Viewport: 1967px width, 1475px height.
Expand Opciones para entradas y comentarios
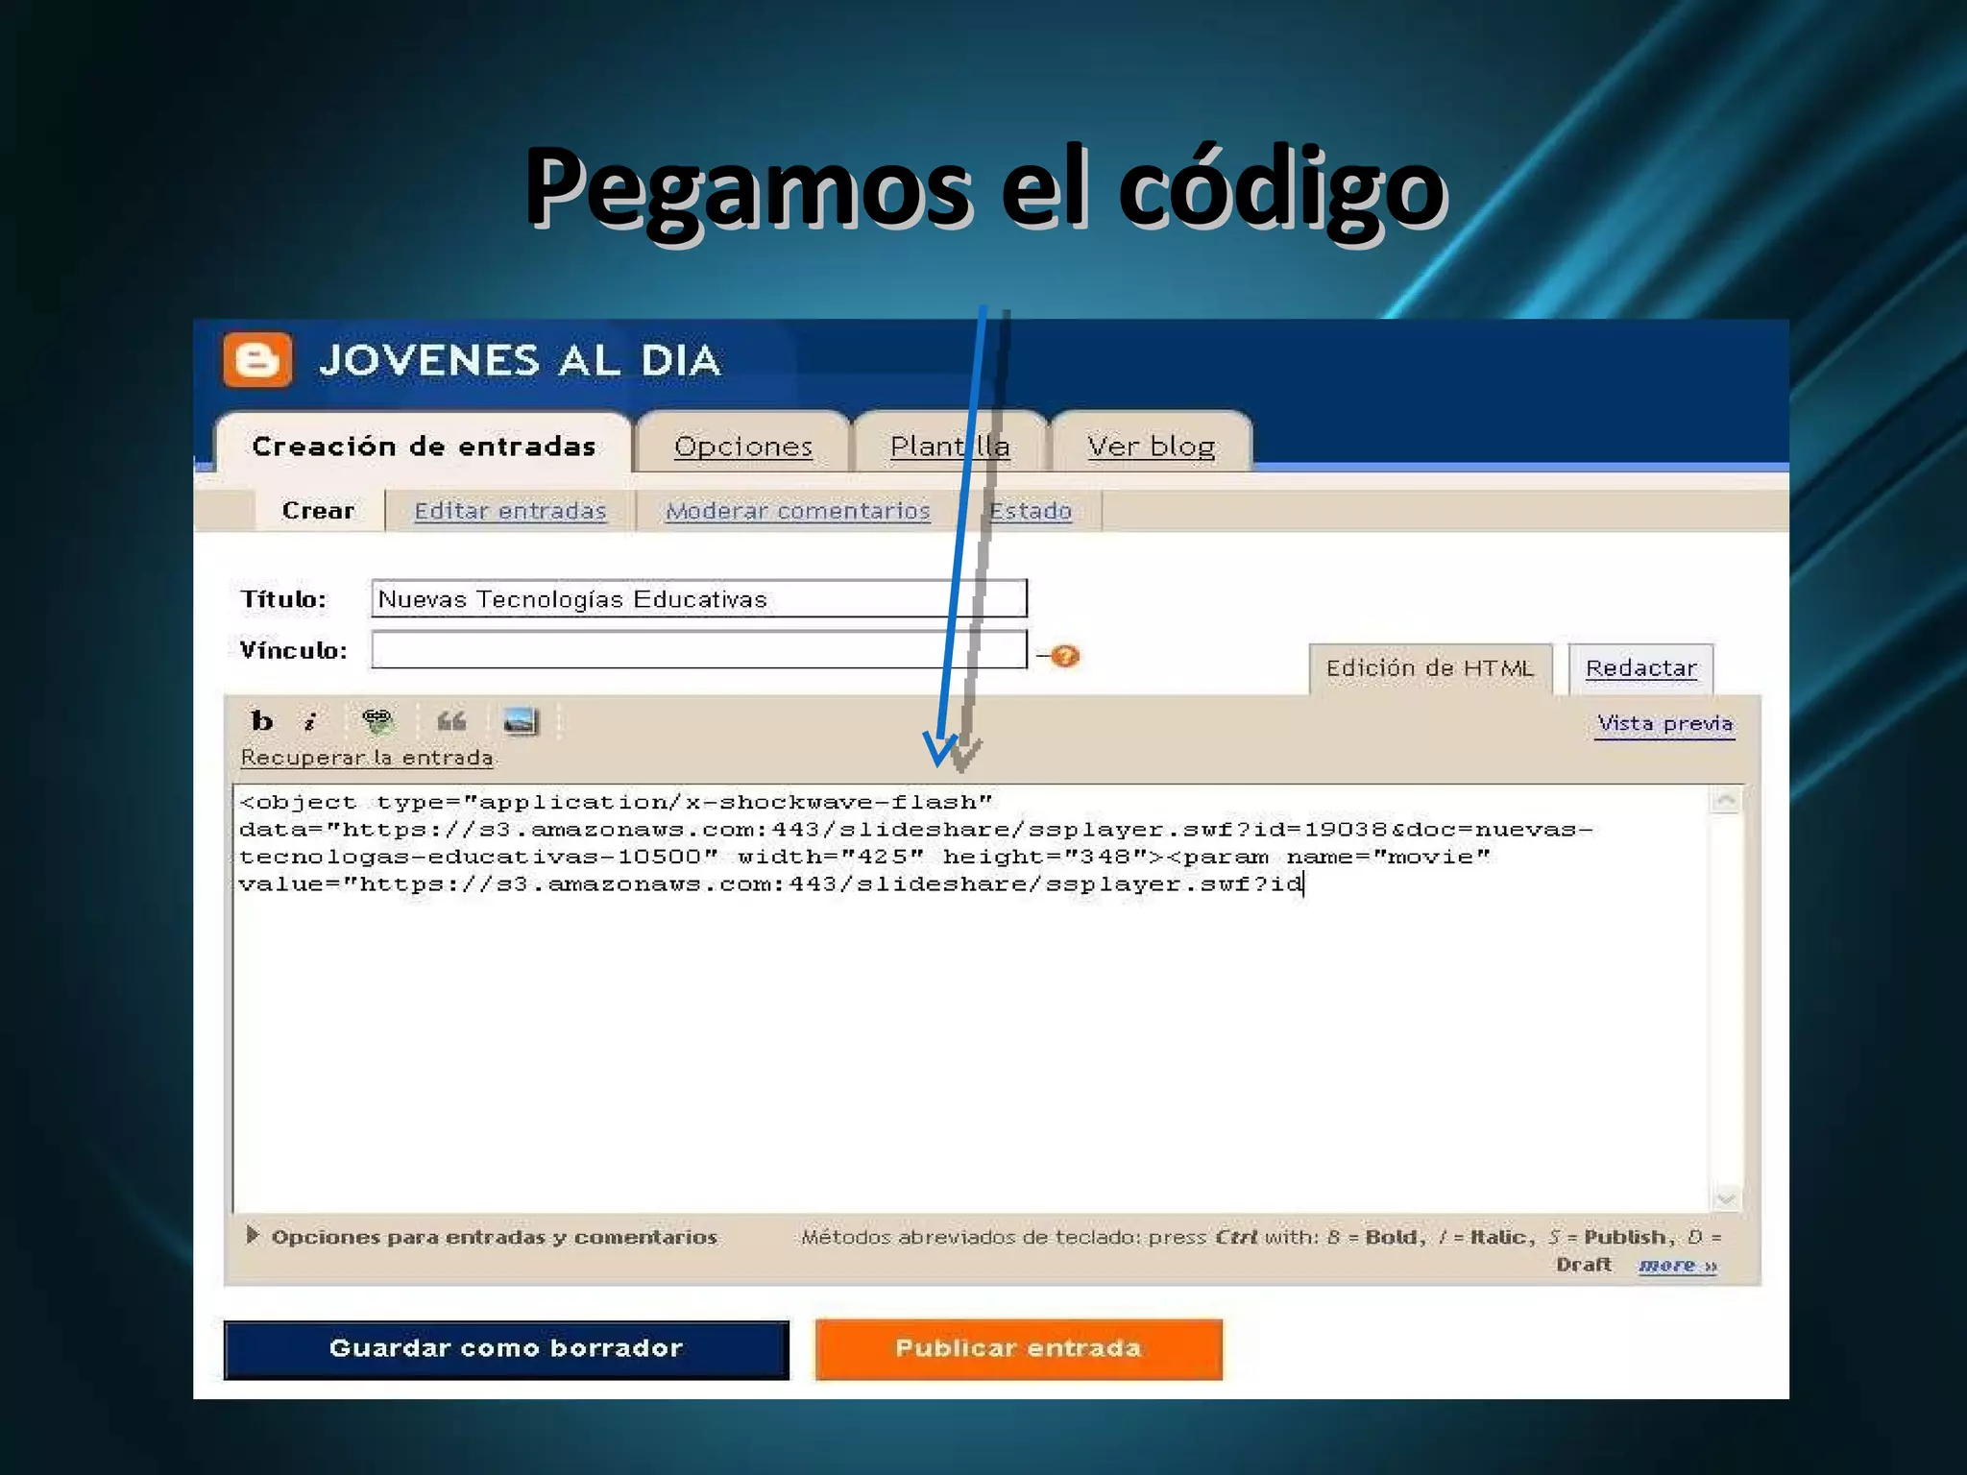pyautogui.click(x=483, y=1236)
